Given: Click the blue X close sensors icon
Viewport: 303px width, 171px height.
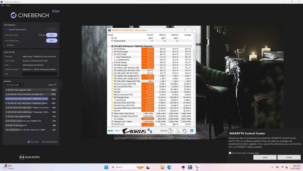Looking at the screenshot, I should click(192, 131).
